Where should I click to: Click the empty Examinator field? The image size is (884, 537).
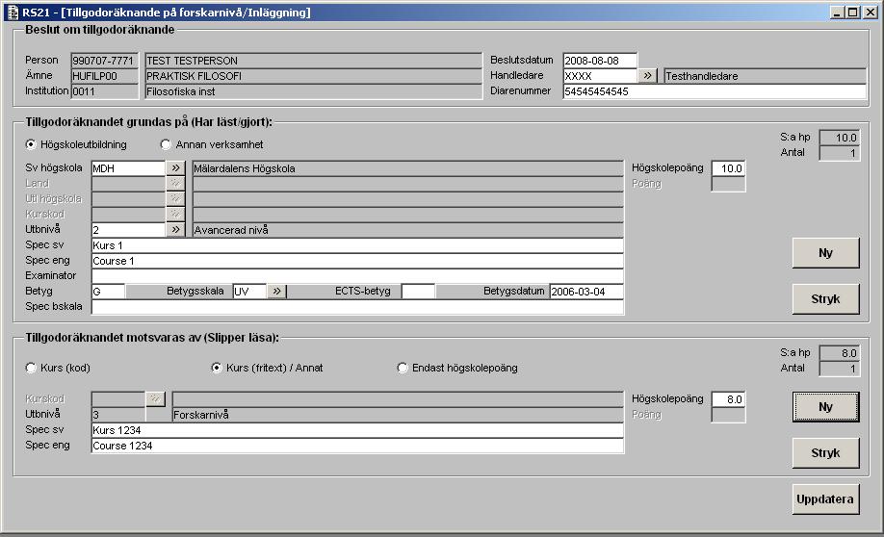tap(357, 275)
